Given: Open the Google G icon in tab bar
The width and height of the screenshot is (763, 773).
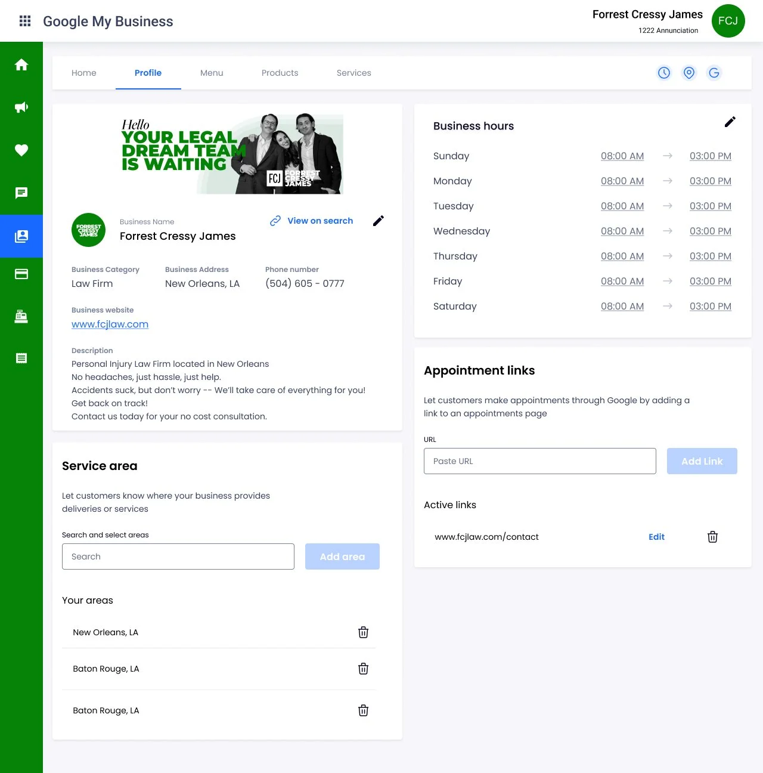Looking at the screenshot, I should point(714,73).
